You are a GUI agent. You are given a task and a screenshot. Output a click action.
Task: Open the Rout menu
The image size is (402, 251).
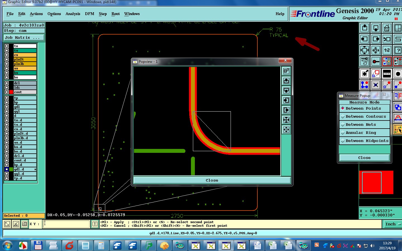[116, 14]
